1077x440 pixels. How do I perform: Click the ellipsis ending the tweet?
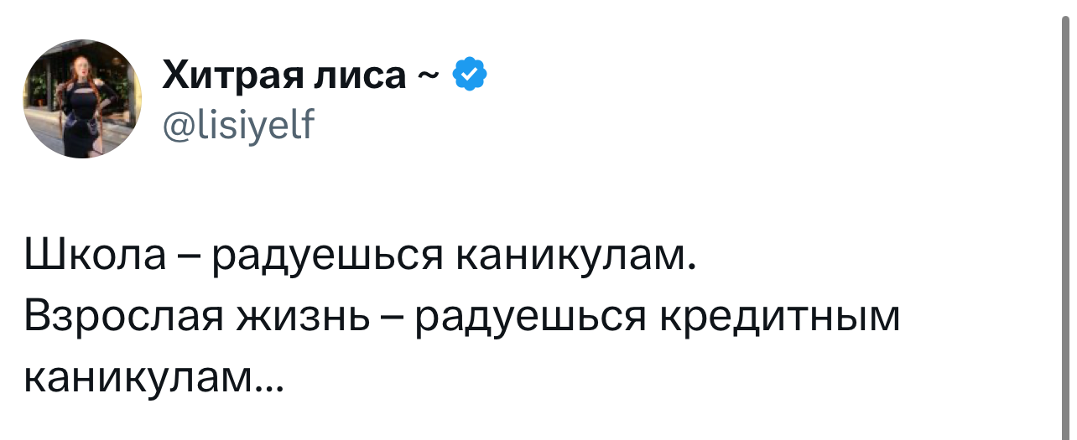click(x=270, y=391)
